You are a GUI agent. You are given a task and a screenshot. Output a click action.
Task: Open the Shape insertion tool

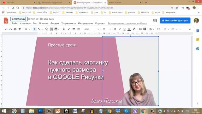[x=47, y=29]
